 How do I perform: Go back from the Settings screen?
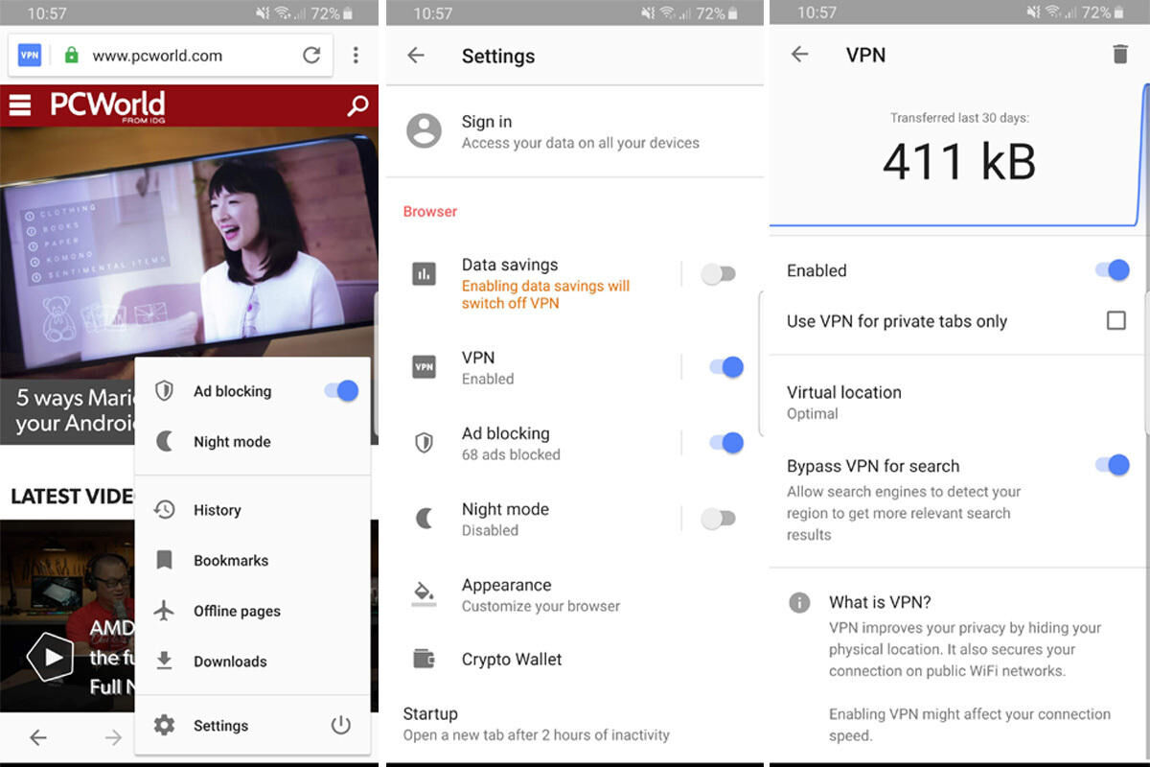point(416,56)
